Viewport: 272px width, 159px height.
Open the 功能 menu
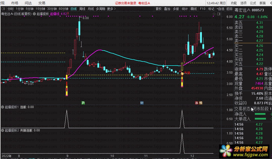click(x=234, y=3)
